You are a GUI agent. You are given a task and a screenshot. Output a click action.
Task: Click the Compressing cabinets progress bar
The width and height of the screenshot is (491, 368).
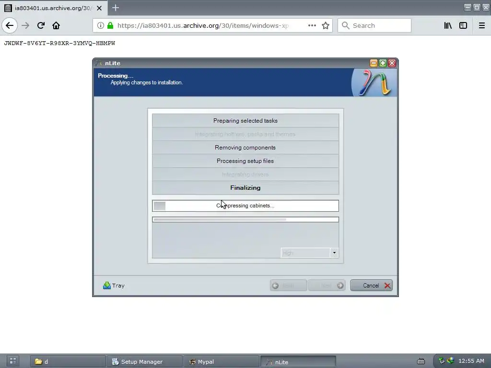tap(245, 206)
